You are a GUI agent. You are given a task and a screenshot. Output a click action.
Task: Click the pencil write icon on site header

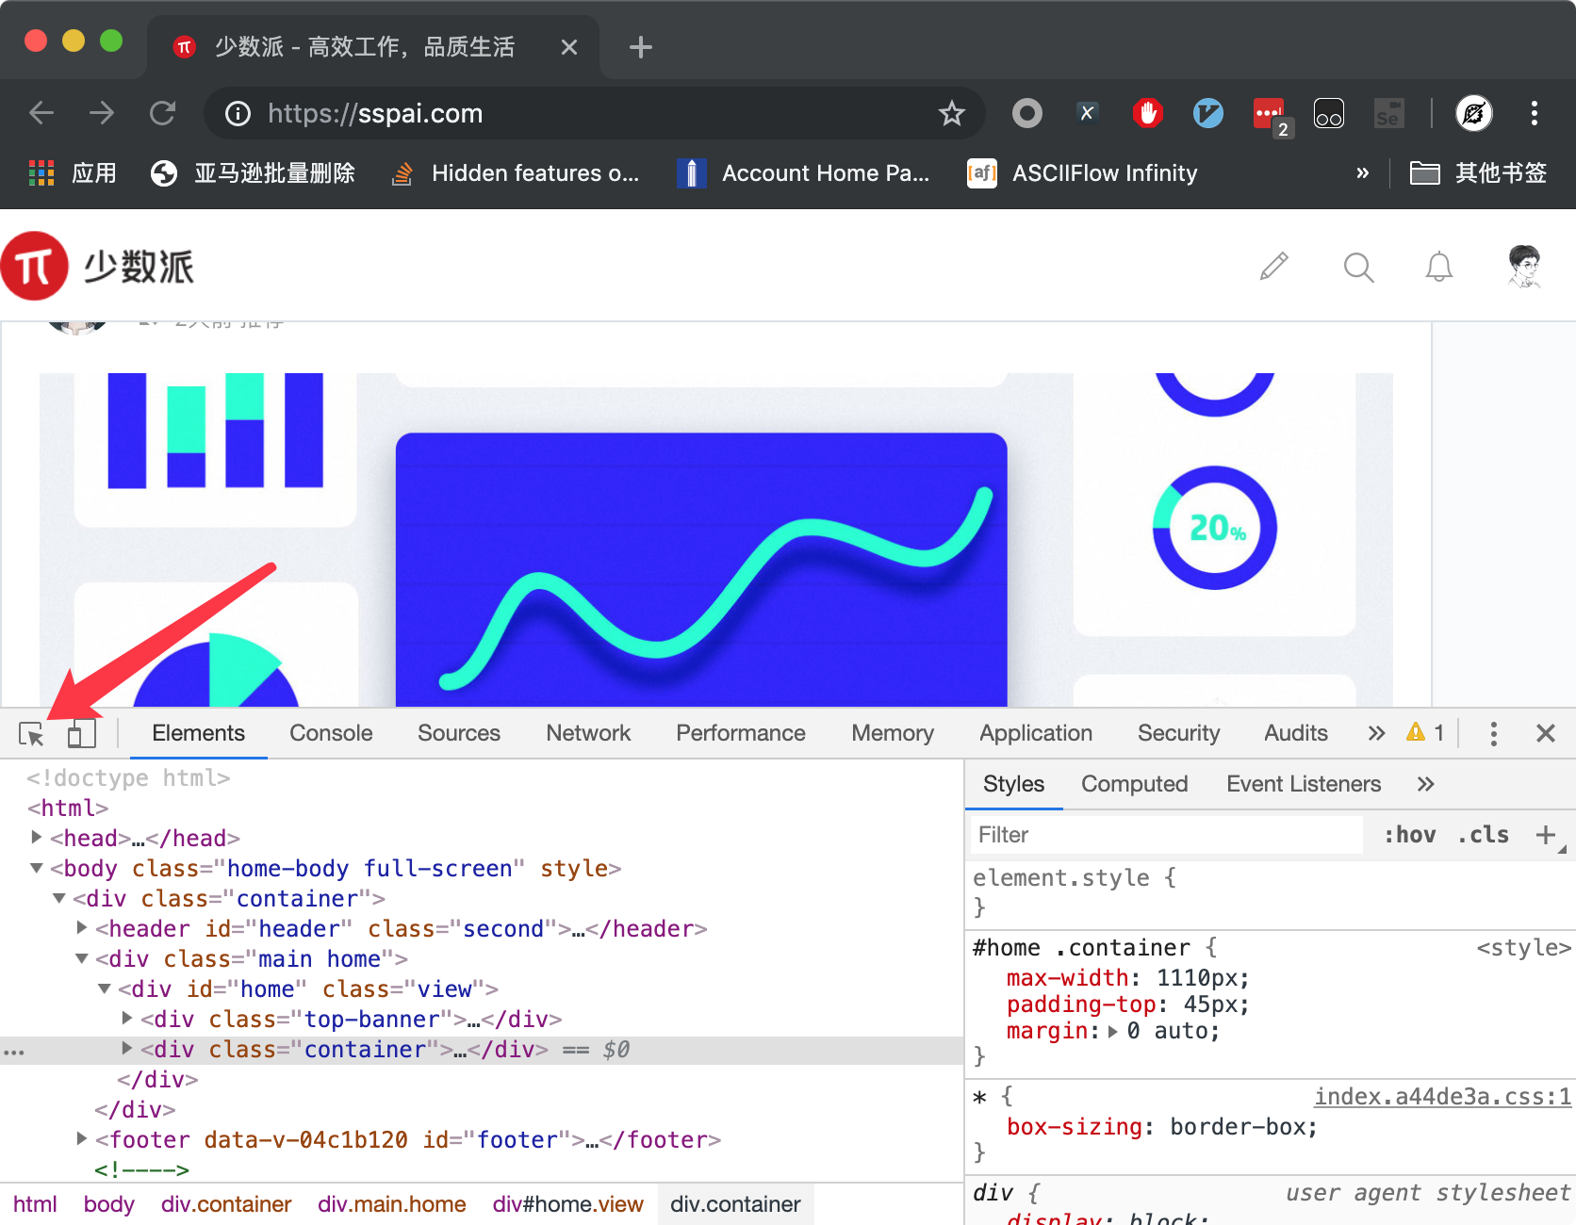[x=1273, y=268]
